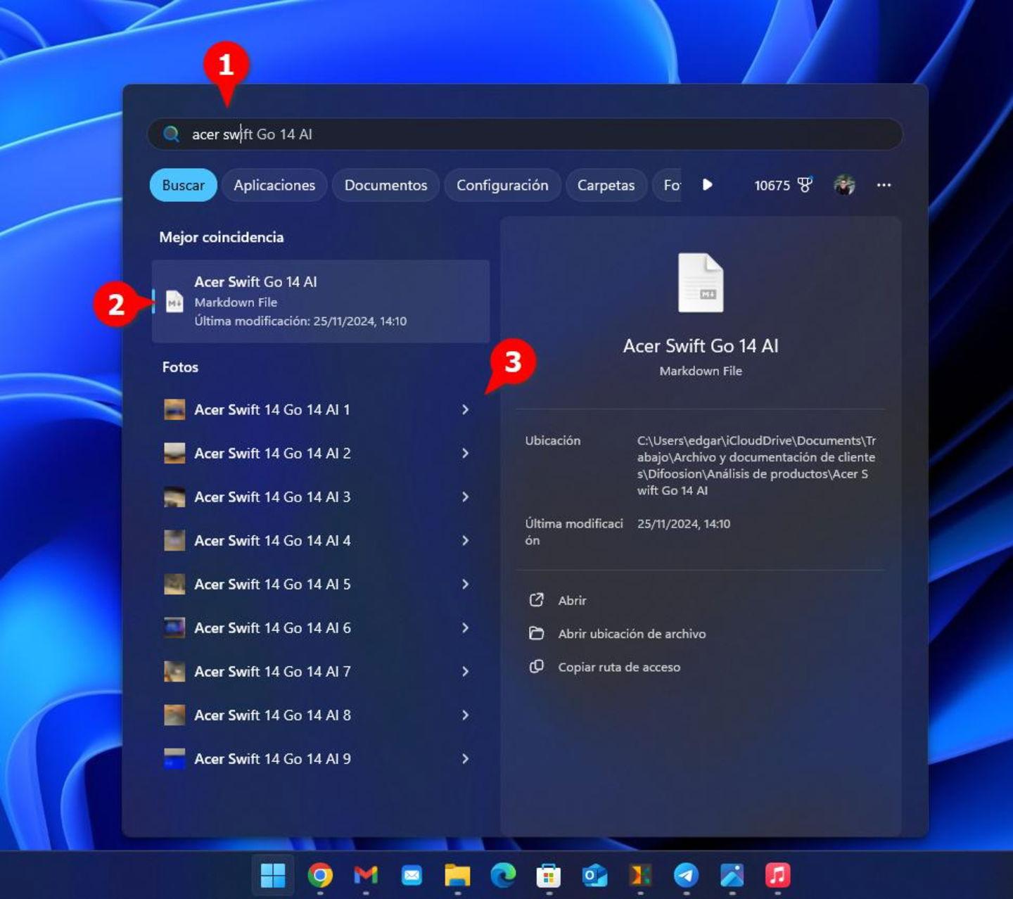Open Apple Music from taskbar

[x=777, y=875]
